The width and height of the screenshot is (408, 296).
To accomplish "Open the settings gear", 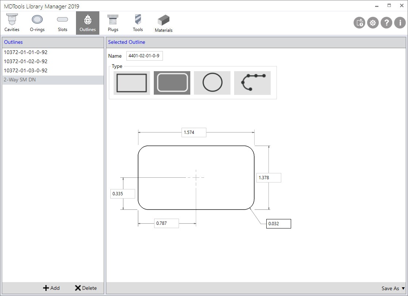I will point(373,23).
